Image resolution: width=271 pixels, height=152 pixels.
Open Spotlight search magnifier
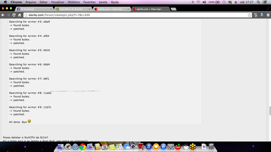[x=258, y=2]
